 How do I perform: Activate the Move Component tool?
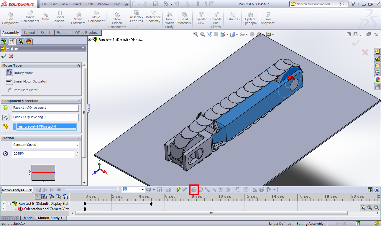96,17
